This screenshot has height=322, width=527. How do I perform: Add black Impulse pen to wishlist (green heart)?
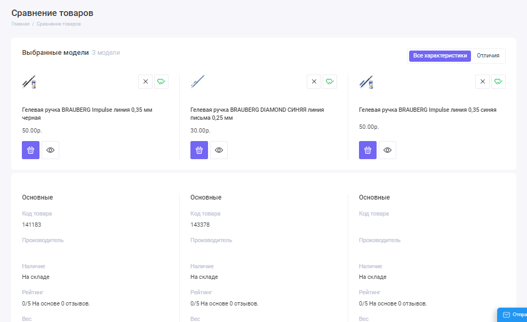(161, 81)
